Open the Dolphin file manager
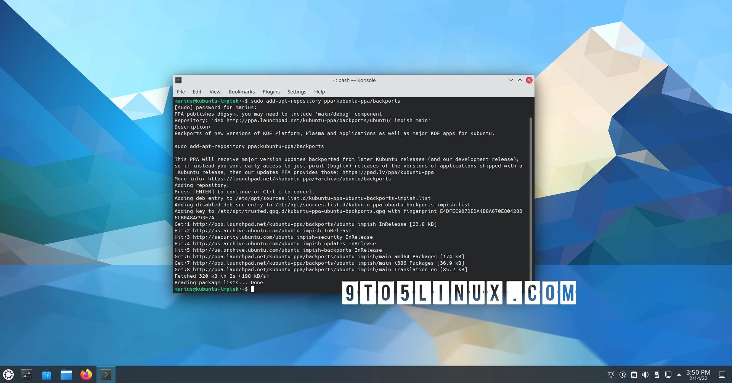This screenshot has height=383, width=732. point(66,375)
